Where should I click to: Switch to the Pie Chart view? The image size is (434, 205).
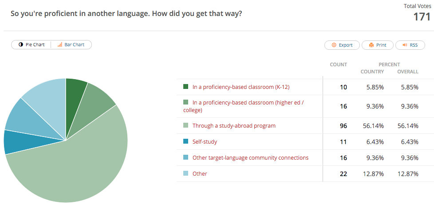click(x=32, y=45)
